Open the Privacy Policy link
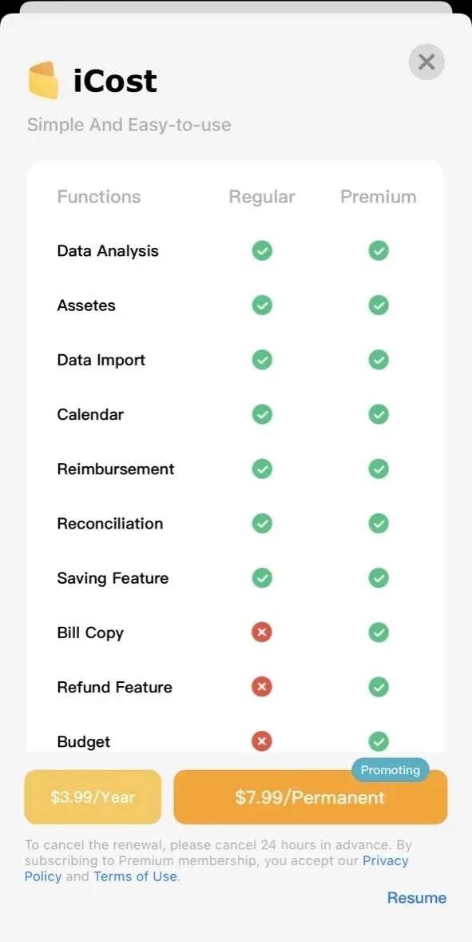472x942 pixels. [216, 868]
